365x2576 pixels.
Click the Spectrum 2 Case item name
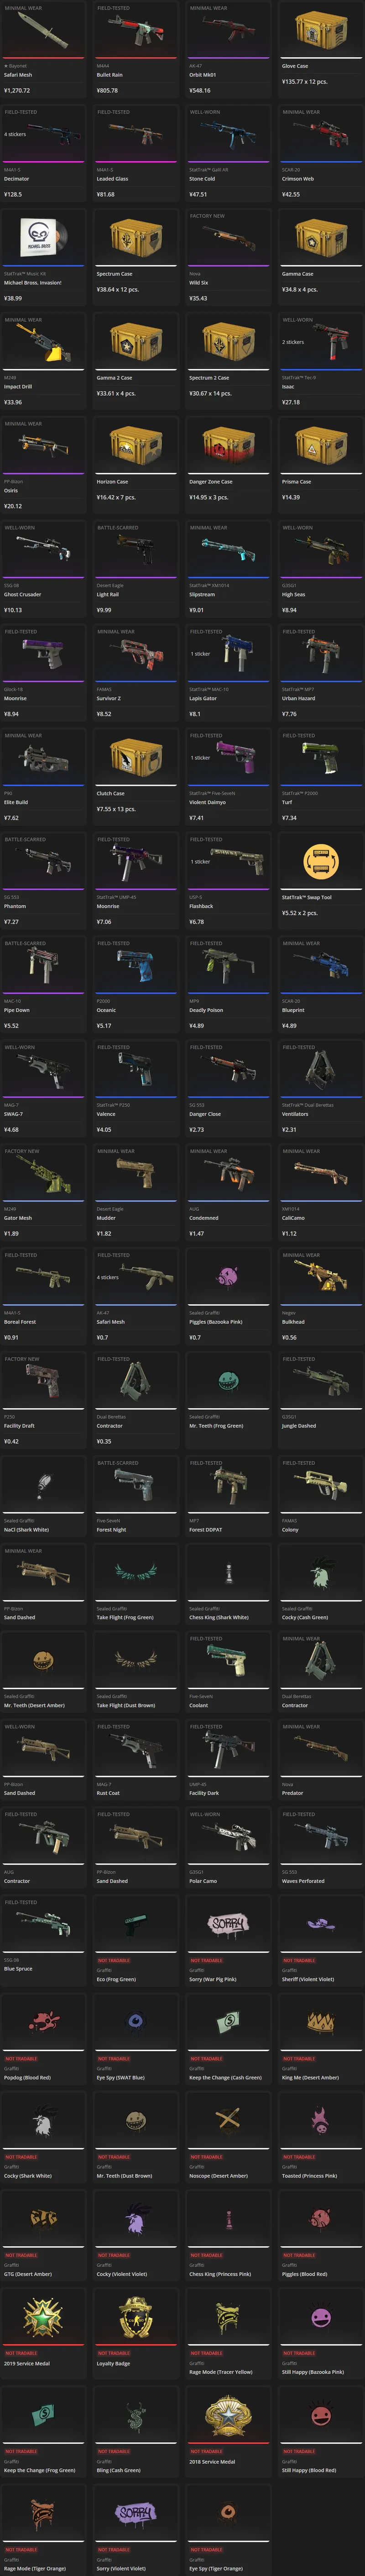coord(209,378)
